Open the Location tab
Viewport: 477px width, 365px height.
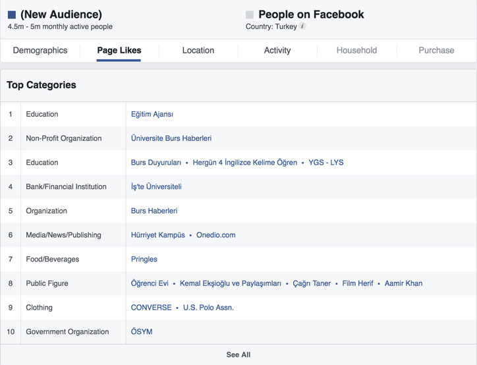(x=198, y=50)
